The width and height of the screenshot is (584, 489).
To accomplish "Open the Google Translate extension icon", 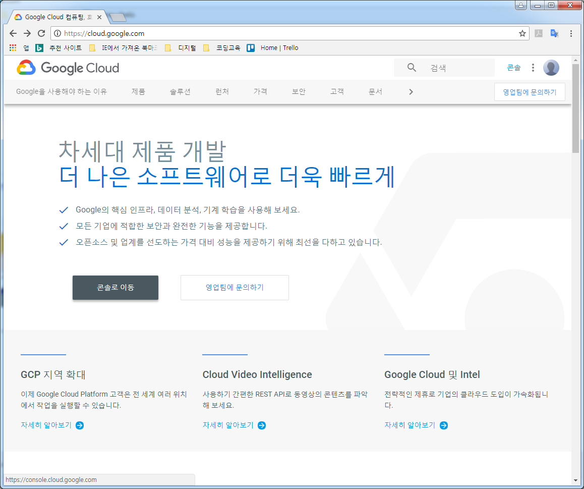I will point(555,33).
